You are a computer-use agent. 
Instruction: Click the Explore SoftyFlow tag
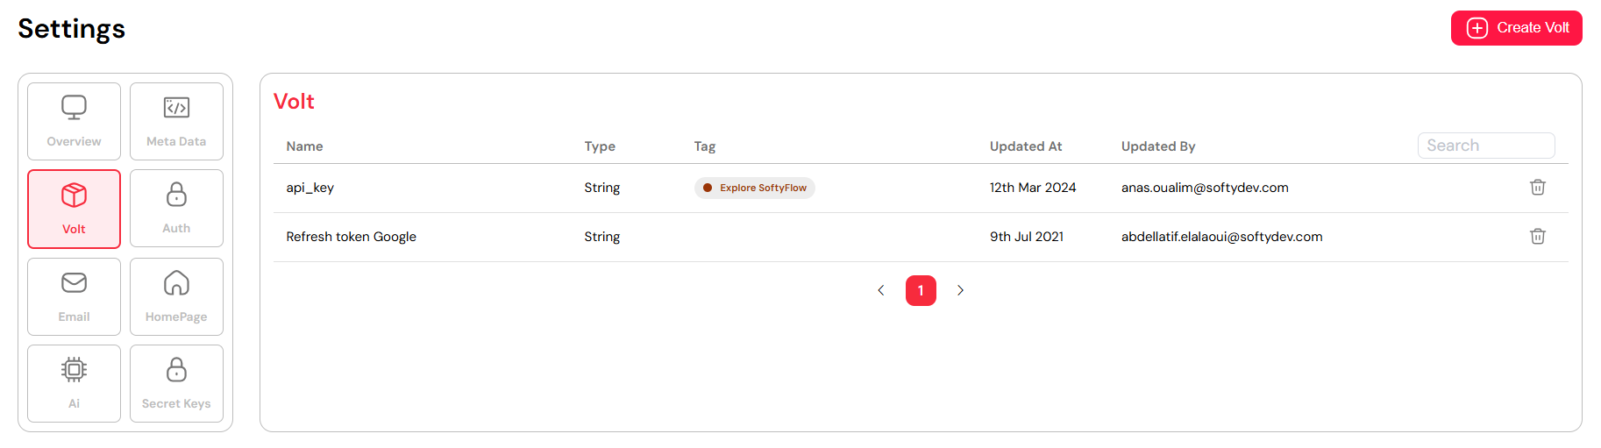click(754, 188)
